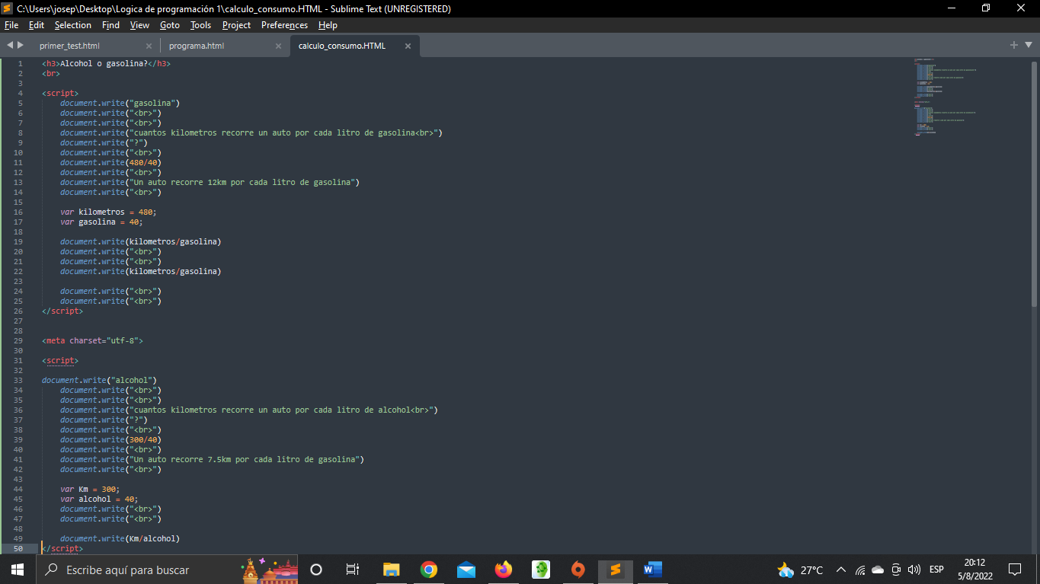This screenshot has width=1040, height=584.
Task: Click 'var Km = 300;' line
Action: pos(90,489)
